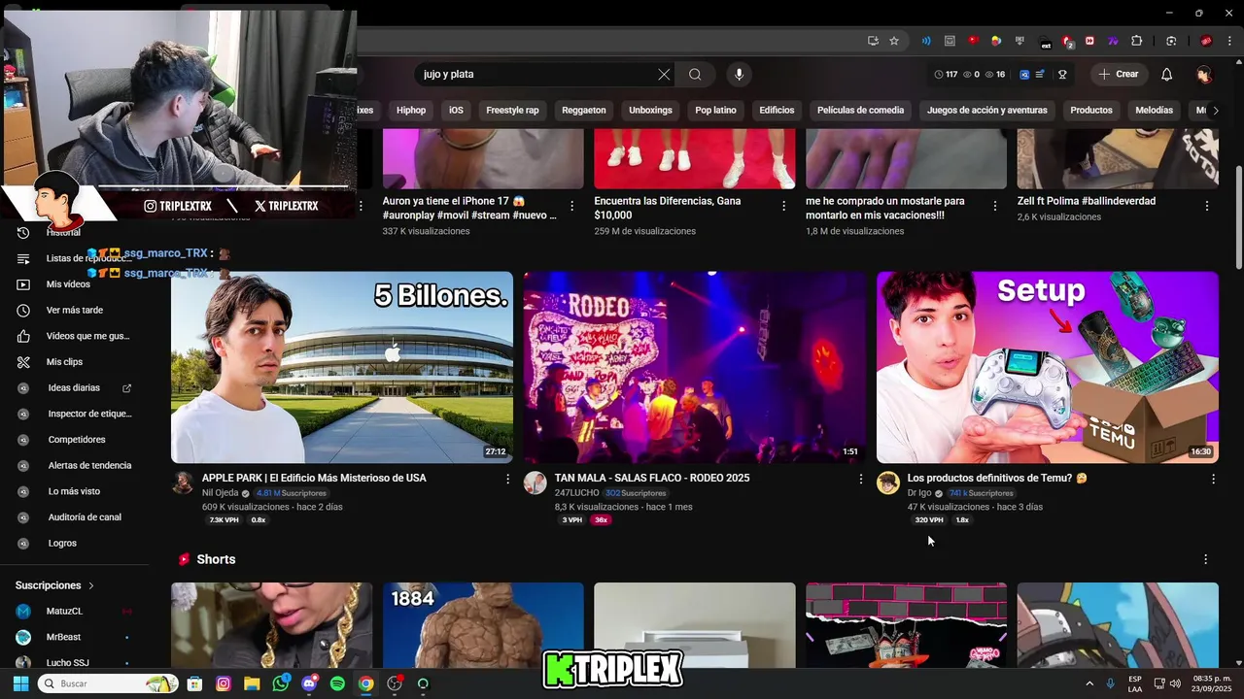Open 247LUCHO channel avatar
Screen dimensions: 1244x699
click(535, 483)
